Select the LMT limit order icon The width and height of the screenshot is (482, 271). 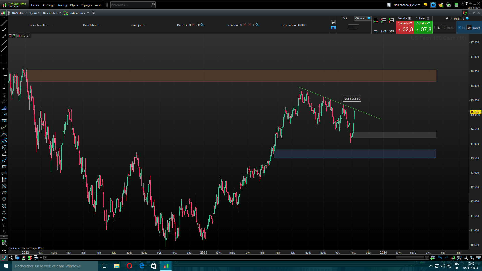383,21
